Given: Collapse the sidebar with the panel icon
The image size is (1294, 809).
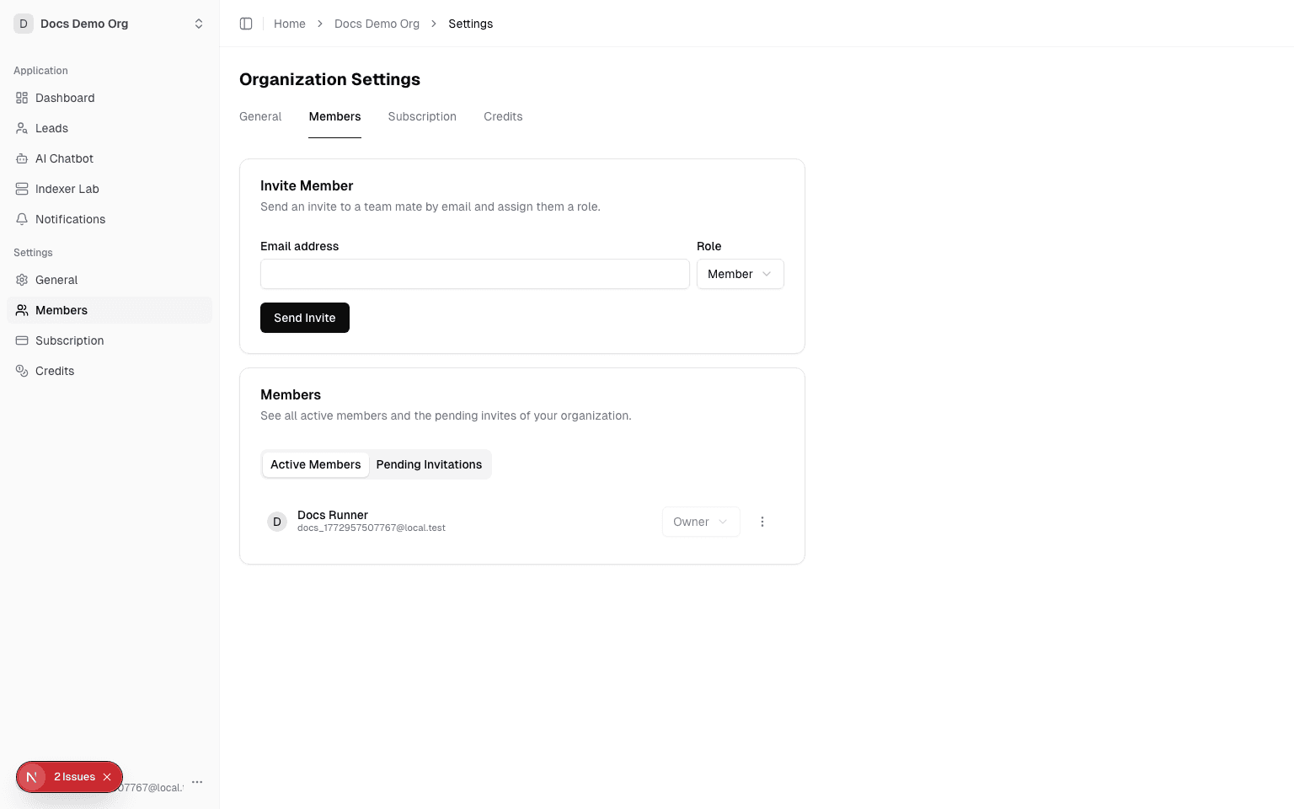Looking at the screenshot, I should point(246,23).
